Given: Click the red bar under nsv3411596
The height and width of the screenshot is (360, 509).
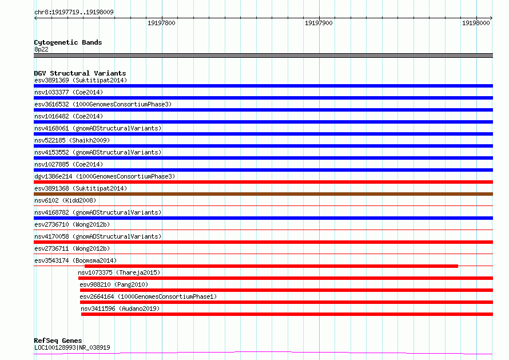Looking at the screenshot, I should [287, 314].
